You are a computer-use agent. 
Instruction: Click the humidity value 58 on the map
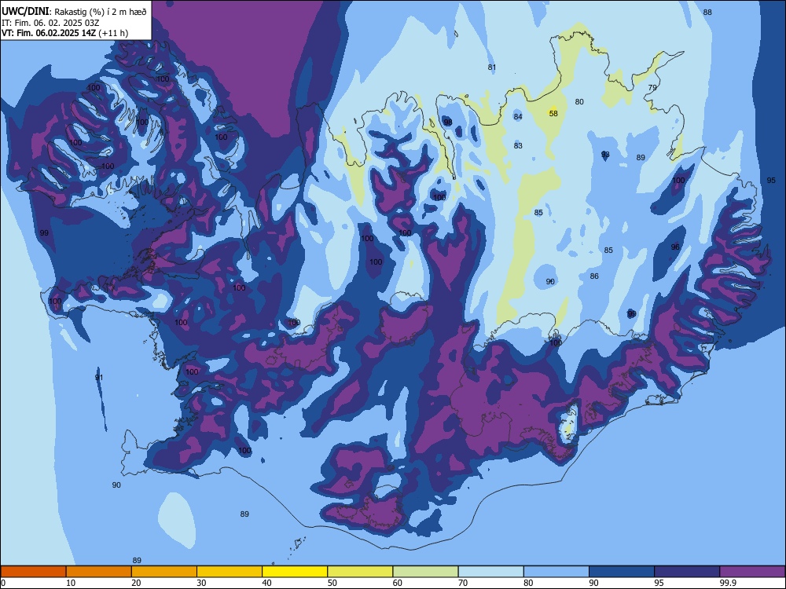[553, 114]
